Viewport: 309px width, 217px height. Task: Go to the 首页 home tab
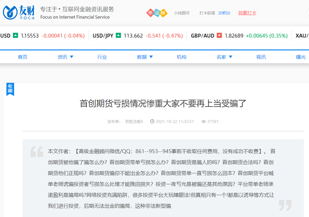(x=23, y=57)
